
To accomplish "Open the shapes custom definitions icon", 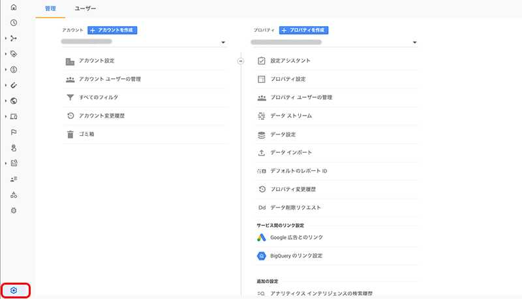I will (x=14, y=195).
